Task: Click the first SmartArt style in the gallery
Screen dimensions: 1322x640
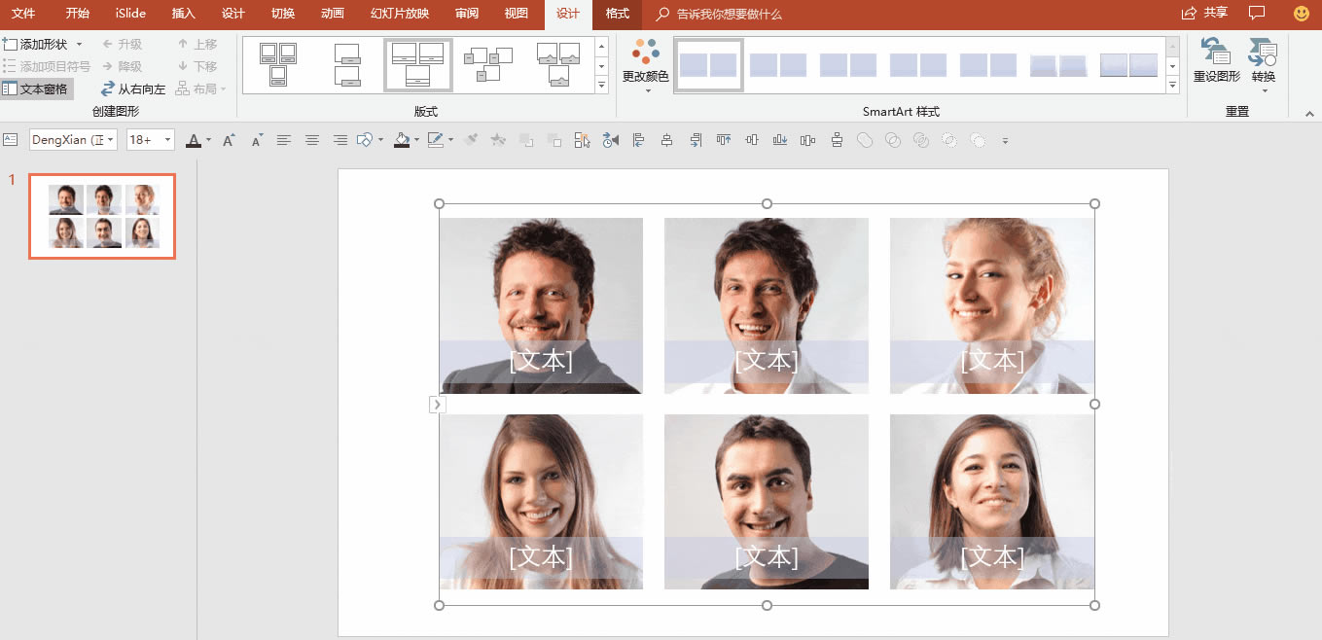Action: [x=708, y=64]
